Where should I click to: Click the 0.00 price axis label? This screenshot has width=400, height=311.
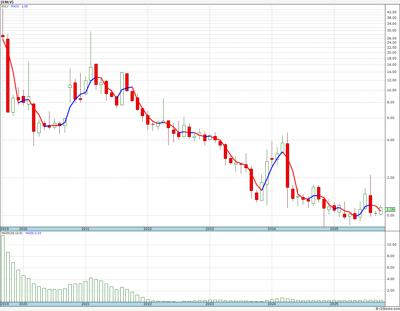coord(391,215)
